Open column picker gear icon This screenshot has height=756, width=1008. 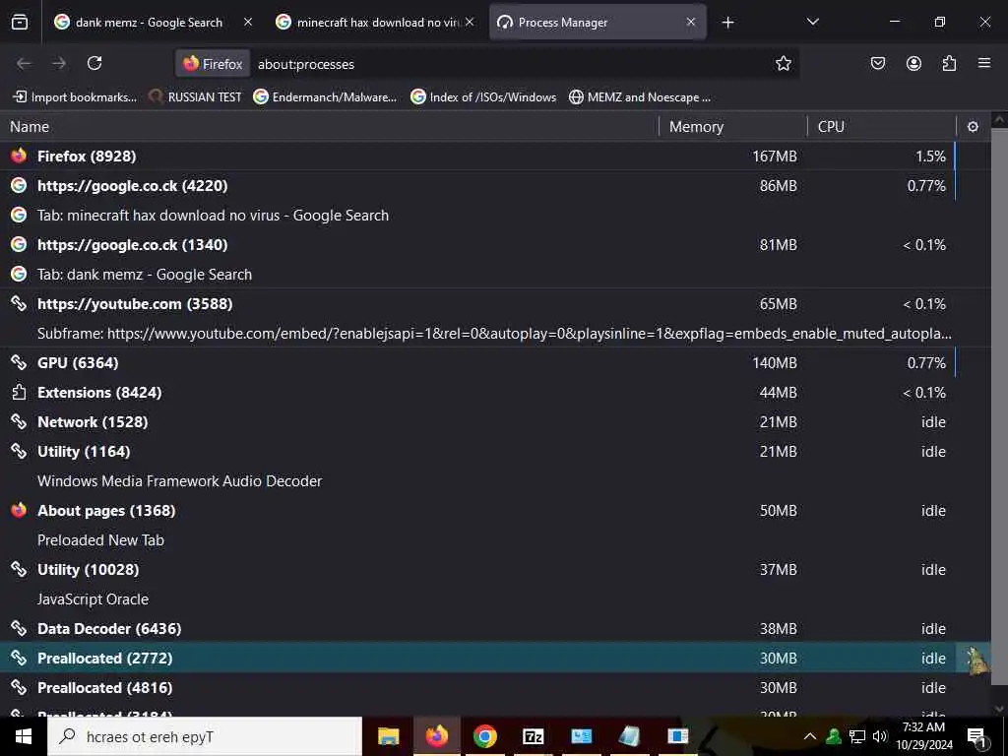tap(973, 127)
